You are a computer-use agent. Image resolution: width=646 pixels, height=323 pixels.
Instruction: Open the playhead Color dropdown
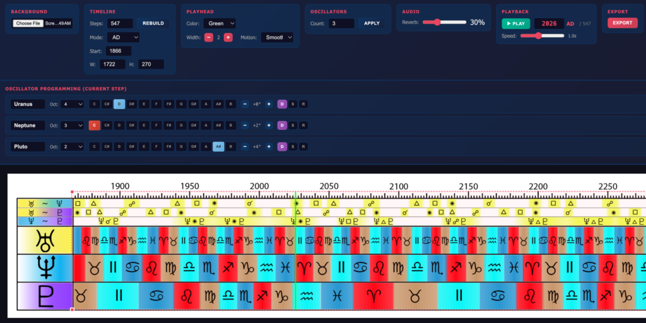(220, 23)
